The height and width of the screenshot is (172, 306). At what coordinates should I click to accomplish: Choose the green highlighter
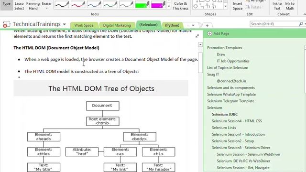142,4
